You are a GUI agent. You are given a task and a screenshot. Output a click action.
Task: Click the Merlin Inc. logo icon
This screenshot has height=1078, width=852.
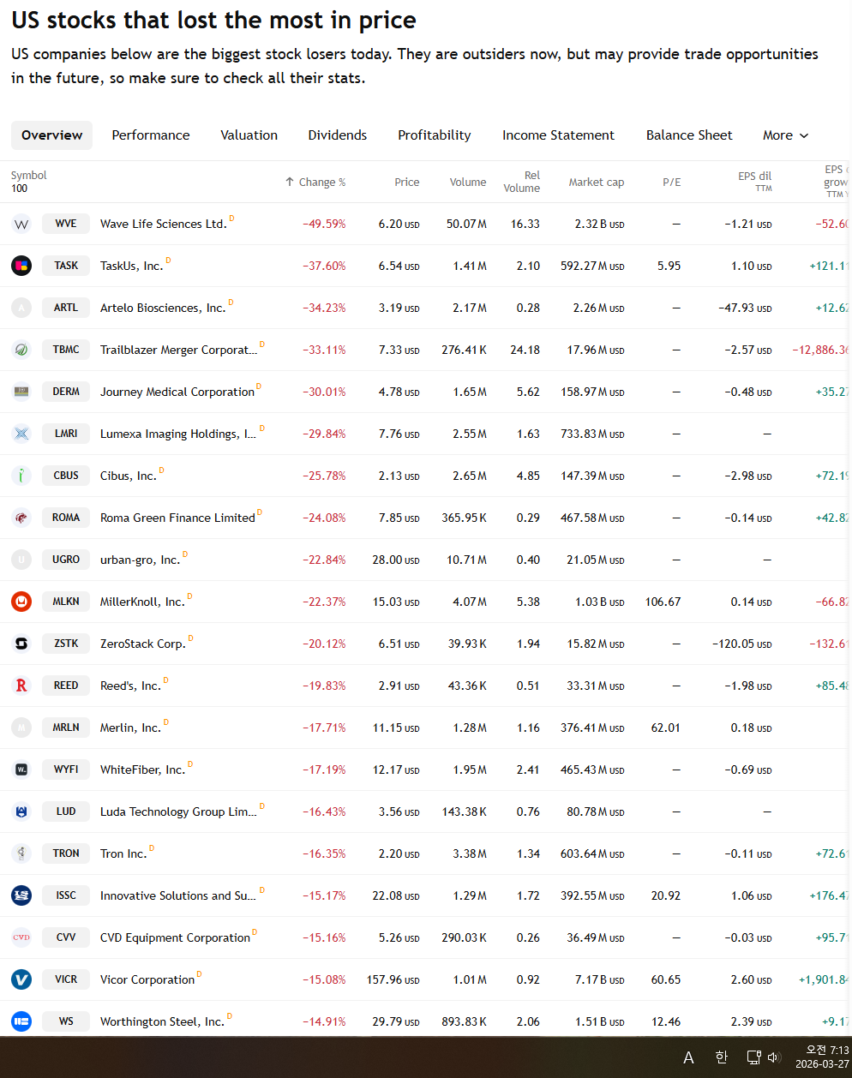(21, 728)
